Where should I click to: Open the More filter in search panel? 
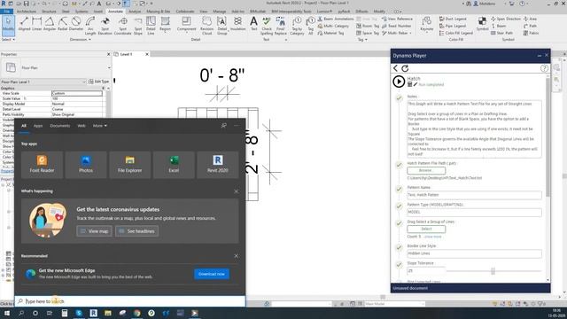tap(100, 126)
